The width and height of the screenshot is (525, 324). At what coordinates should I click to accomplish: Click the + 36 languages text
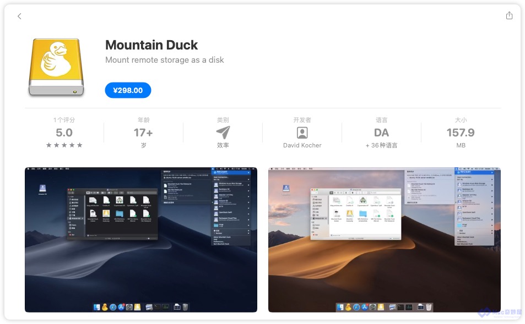tap(381, 145)
